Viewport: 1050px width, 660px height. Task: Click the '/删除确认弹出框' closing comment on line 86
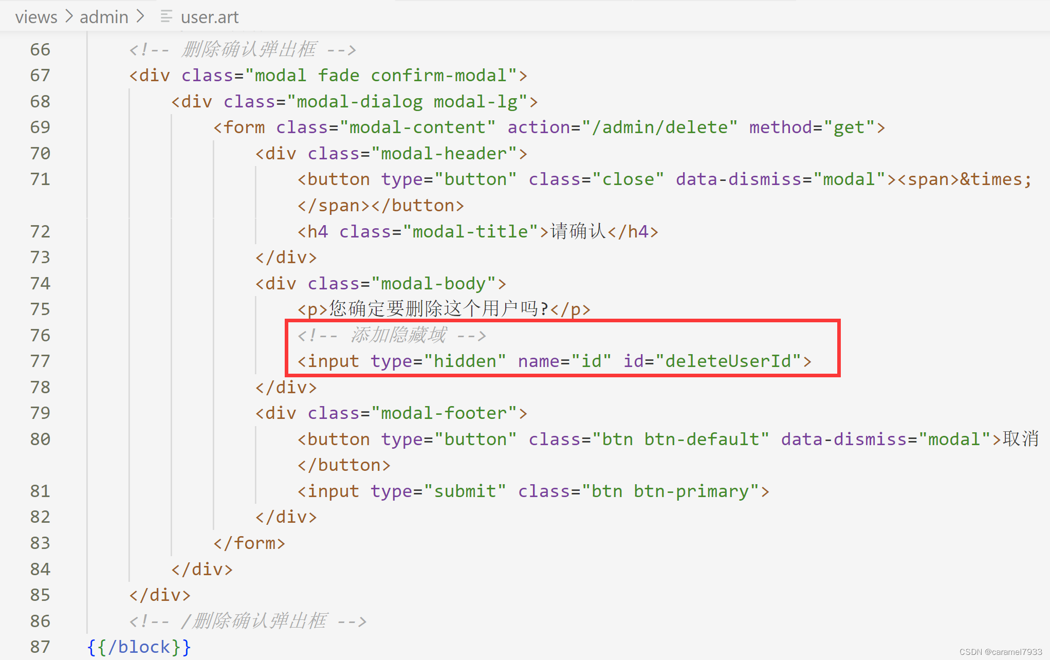click(254, 621)
